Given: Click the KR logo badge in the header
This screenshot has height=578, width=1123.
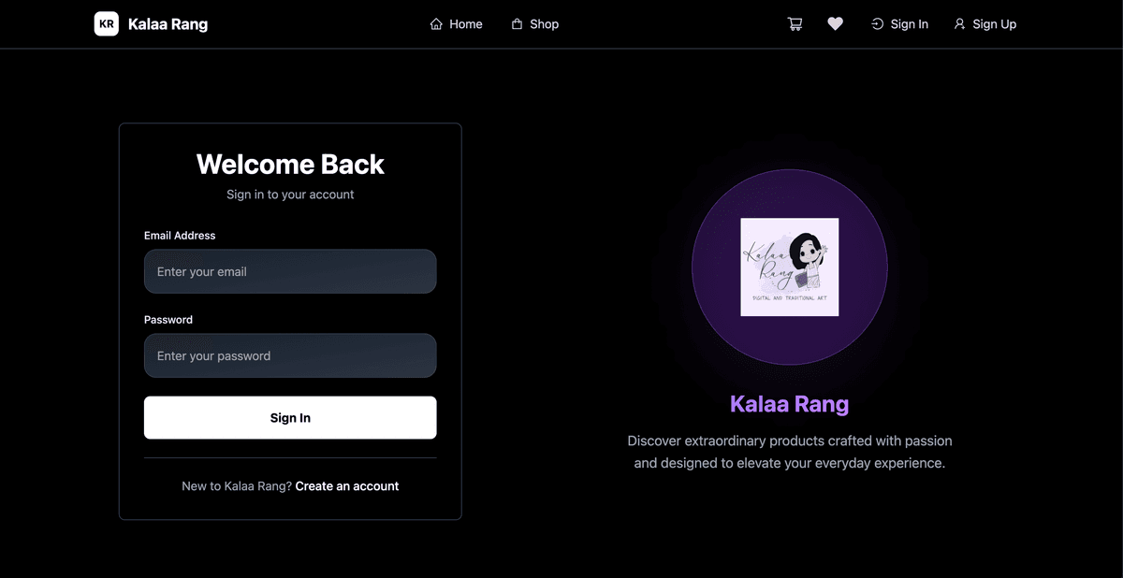Looking at the screenshot, I should (x=106, y=24).
